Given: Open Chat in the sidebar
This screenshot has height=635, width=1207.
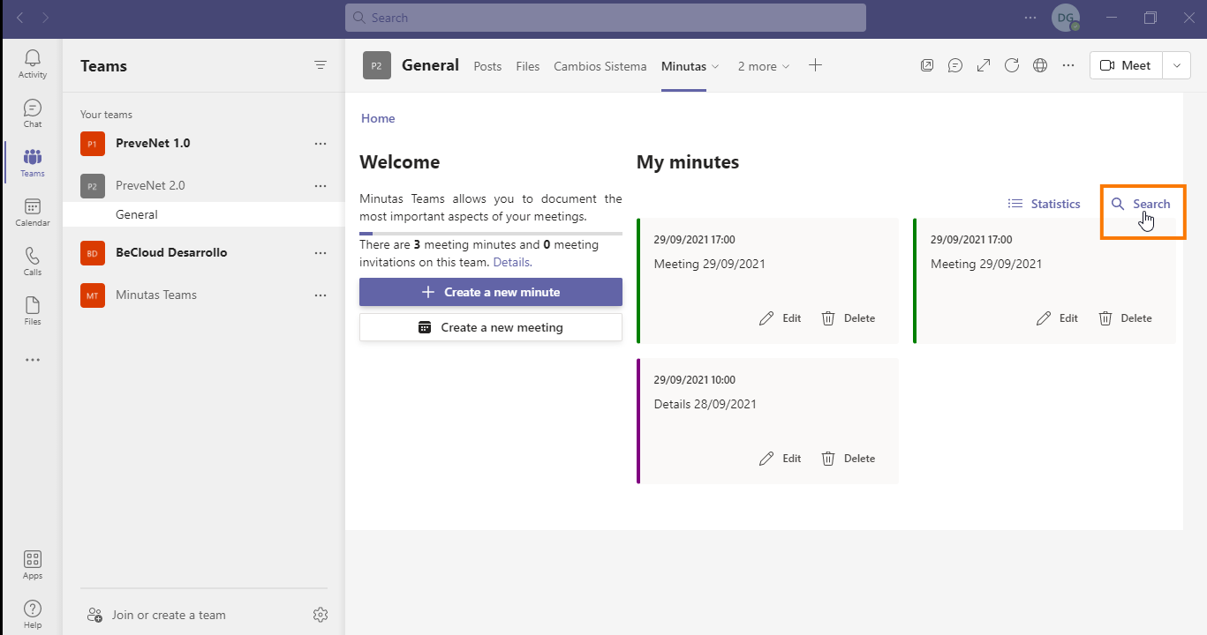Looking at the screenshot, I should 33,114.
